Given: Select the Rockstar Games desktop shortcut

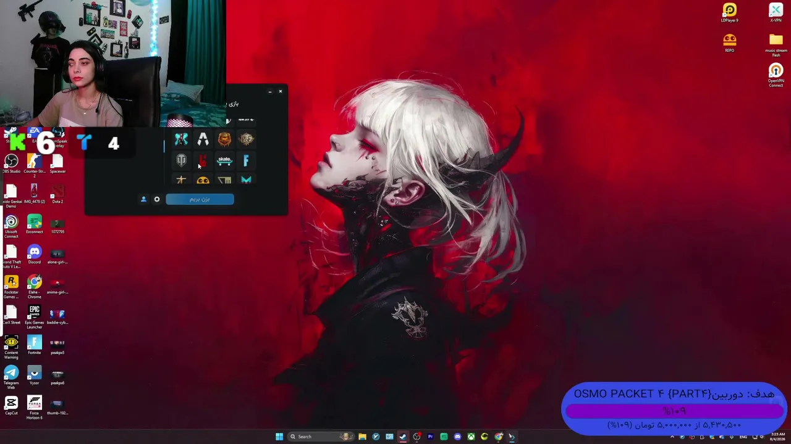Looking at the screenshot, I should coord(11,287).
